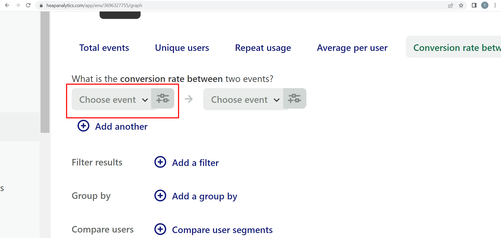Click the plus icon beside Add a group by
This screenshot has width=501, height=238.
(x=160, y=195)
